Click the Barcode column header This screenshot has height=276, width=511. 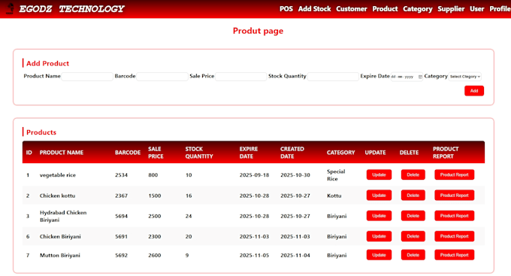(x=128, y=153)
